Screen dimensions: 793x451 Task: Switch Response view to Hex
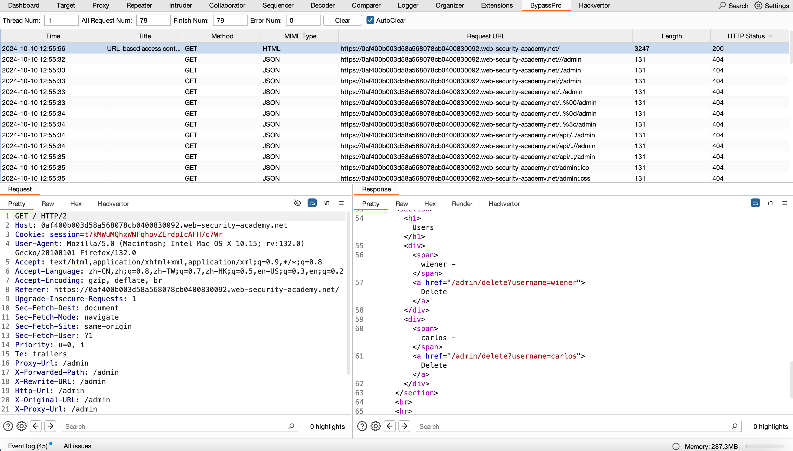430,204
